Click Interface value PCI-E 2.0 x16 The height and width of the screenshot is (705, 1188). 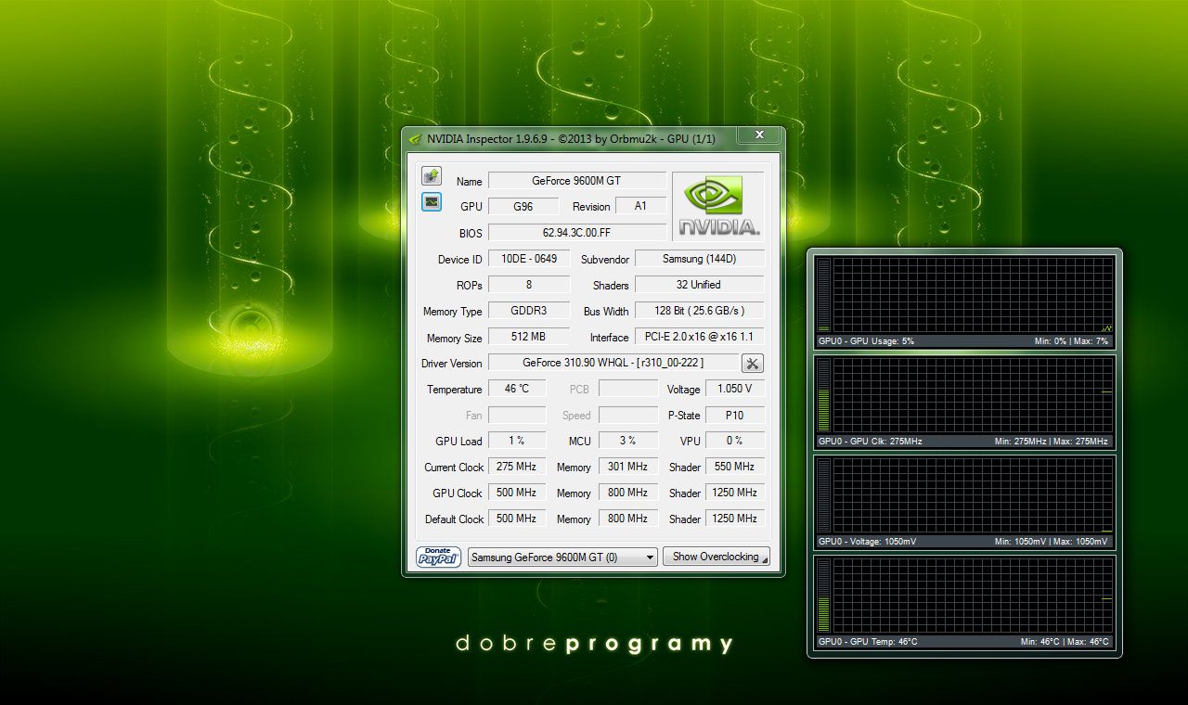click(x=700, y=337)
